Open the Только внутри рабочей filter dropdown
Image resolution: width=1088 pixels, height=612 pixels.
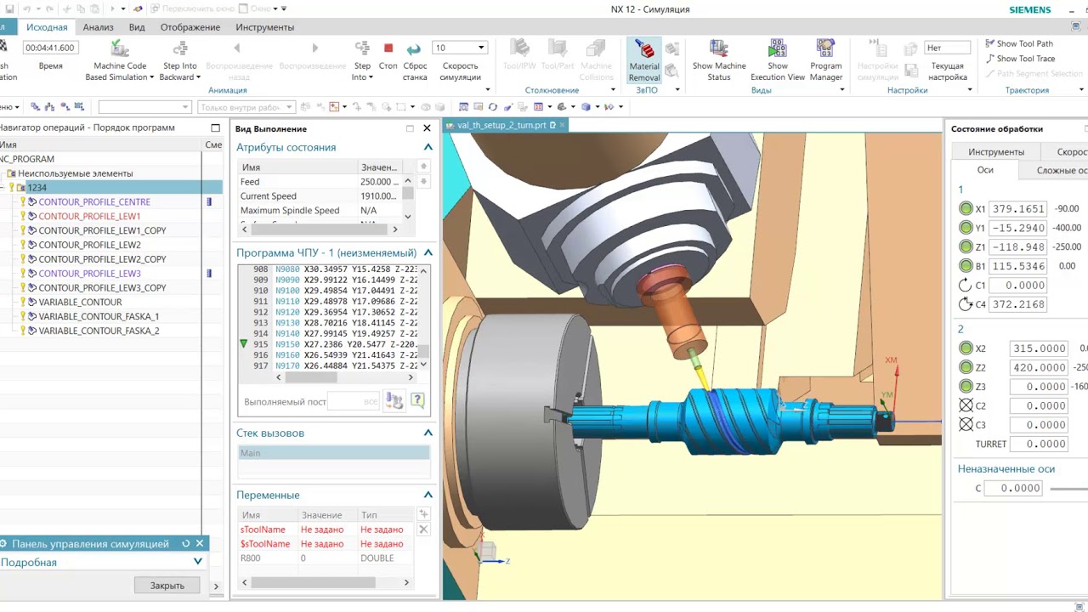[246, 107]
